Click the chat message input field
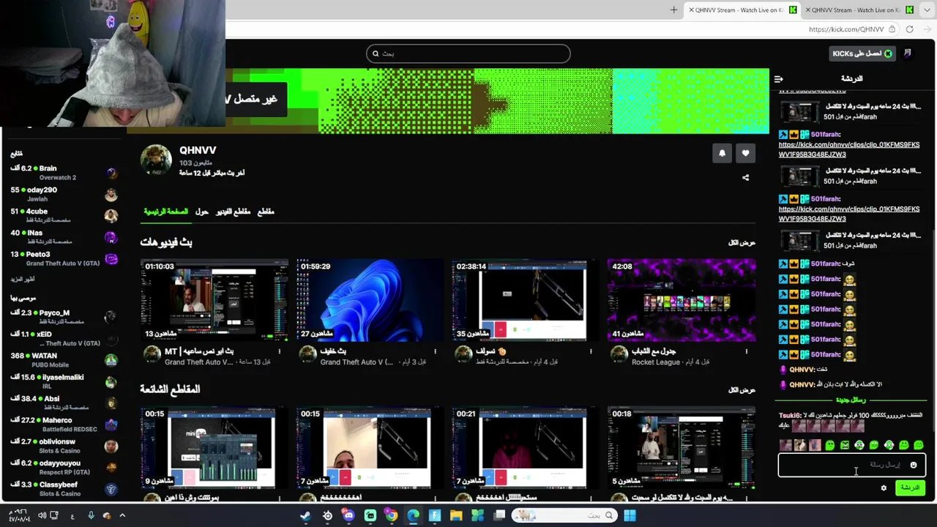Viewport: 937px width, 527px height. (851, 465)
